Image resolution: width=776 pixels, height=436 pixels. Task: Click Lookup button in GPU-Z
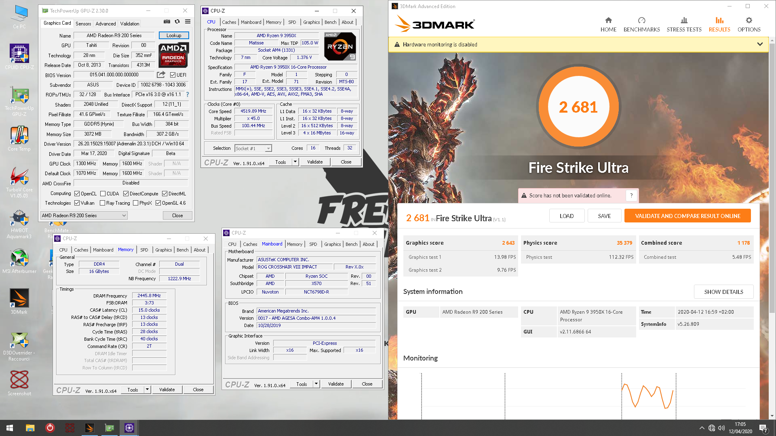point(174,36)
